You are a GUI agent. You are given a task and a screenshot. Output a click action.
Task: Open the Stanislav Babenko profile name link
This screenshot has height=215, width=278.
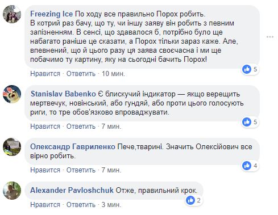coord(63,94)
